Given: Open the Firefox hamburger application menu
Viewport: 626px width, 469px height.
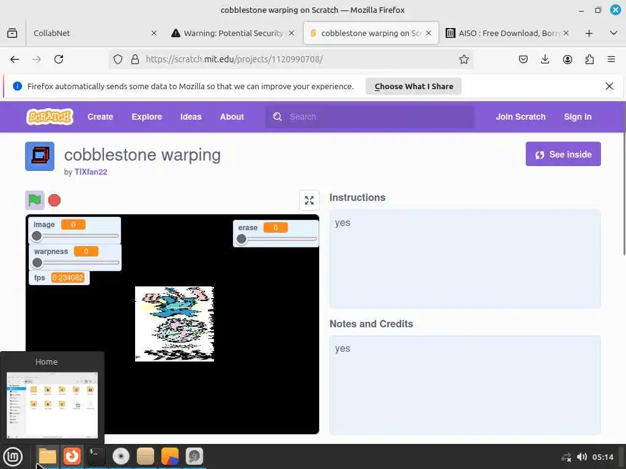Looking at the screenshot, I should 611,59.
